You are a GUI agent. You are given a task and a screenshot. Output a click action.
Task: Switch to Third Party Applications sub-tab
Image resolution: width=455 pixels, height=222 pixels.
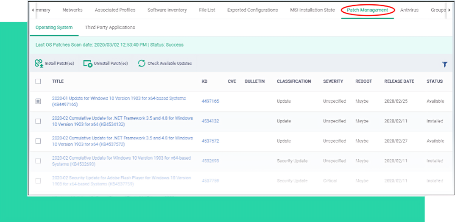[x=110, y=27]
